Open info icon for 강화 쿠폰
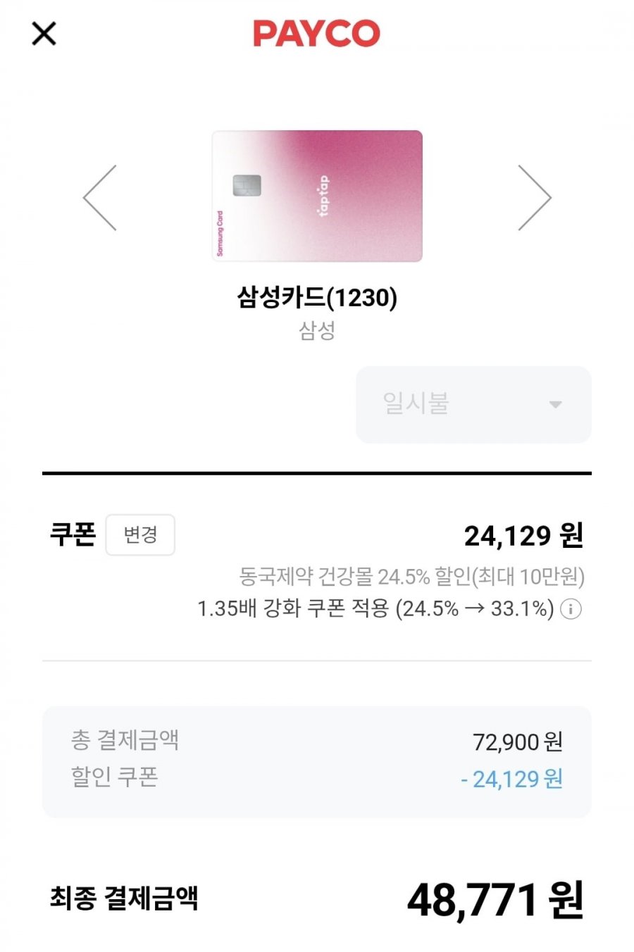 coord(571,609)
